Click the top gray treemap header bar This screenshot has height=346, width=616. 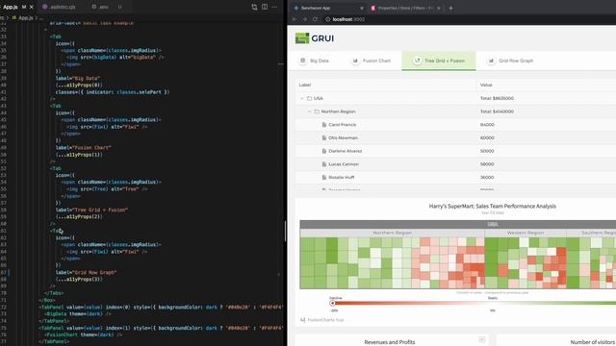[458, 224]
